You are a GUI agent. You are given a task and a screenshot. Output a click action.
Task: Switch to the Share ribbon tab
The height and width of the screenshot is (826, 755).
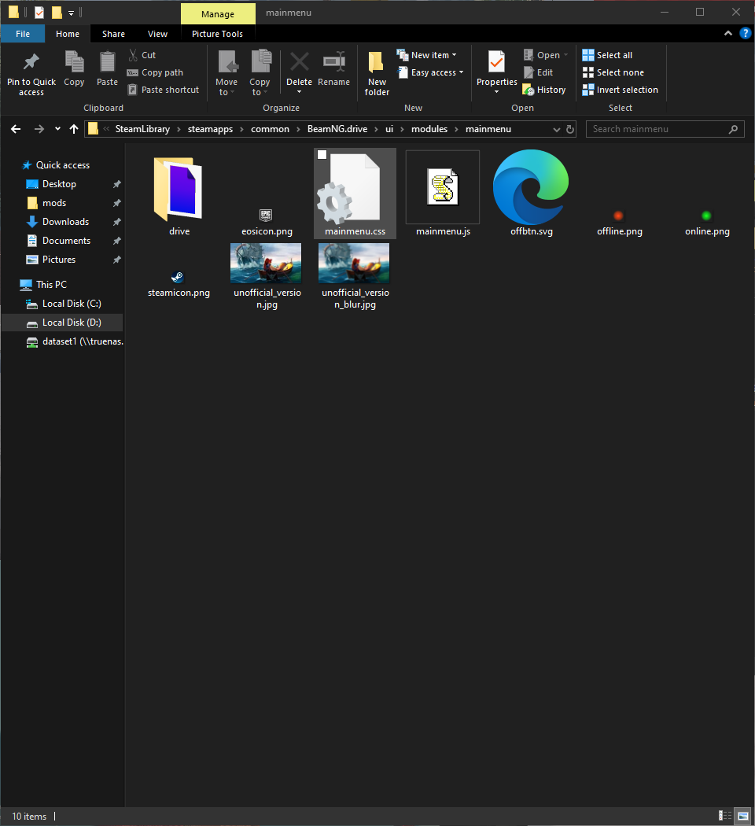pyautogui.click(x=113, y=34)
